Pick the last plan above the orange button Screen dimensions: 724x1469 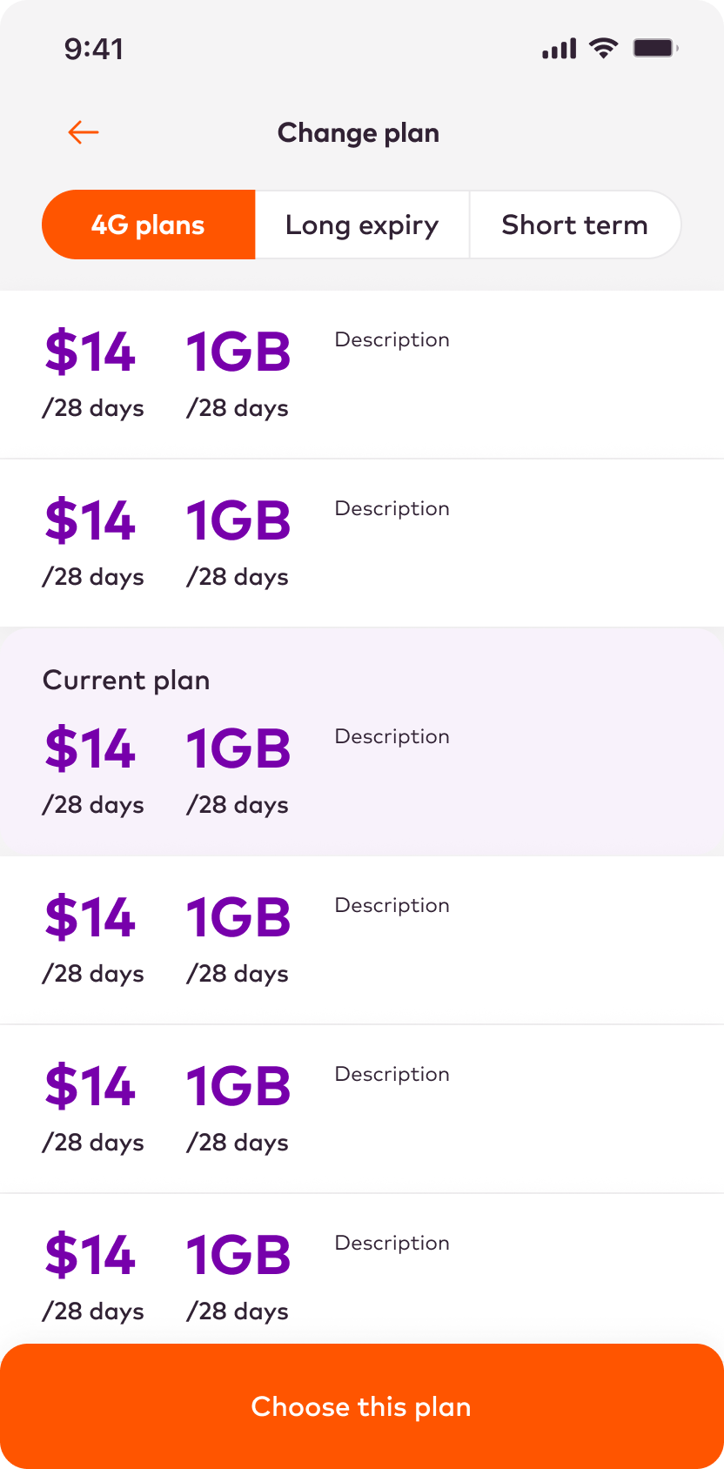pos(362,1271)
